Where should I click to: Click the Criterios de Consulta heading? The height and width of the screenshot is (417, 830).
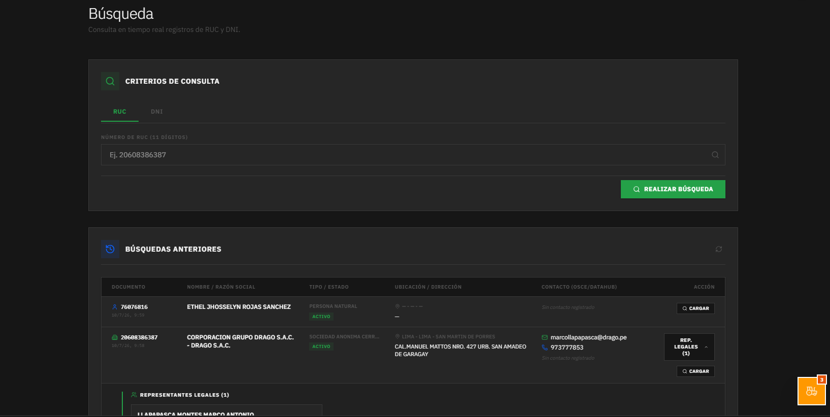click(172, 81)
